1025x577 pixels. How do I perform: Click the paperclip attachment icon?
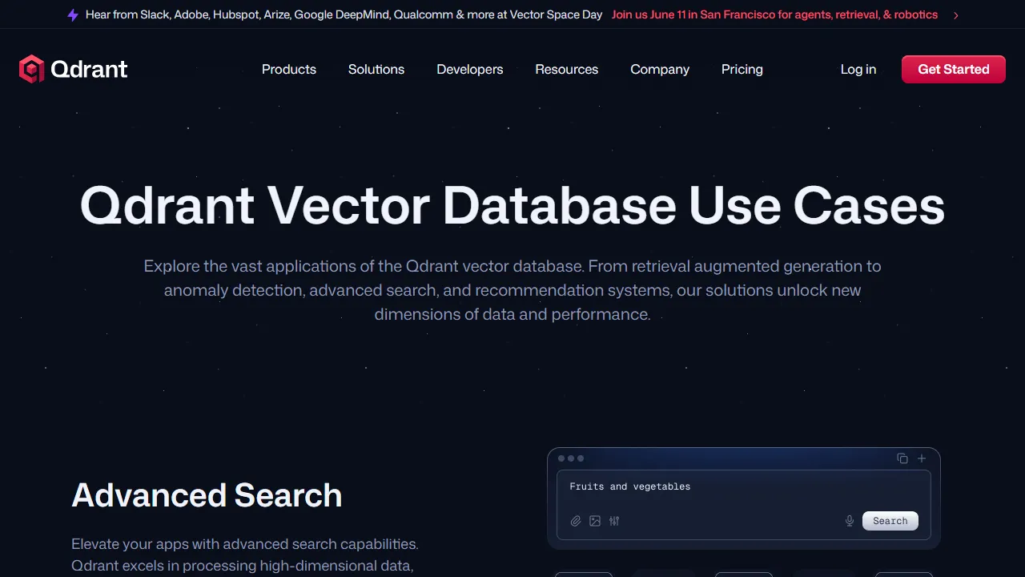tap(576, 521)
